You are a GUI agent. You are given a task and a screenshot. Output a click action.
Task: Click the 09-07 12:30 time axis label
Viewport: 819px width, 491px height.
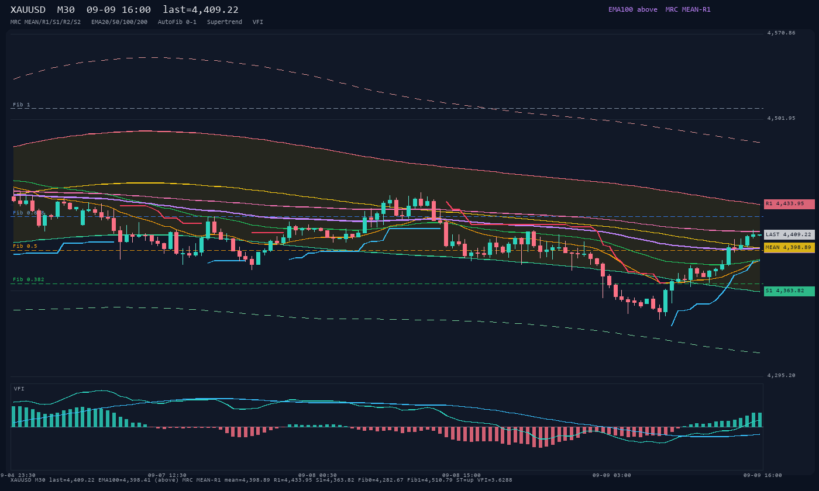coord(167,475)
